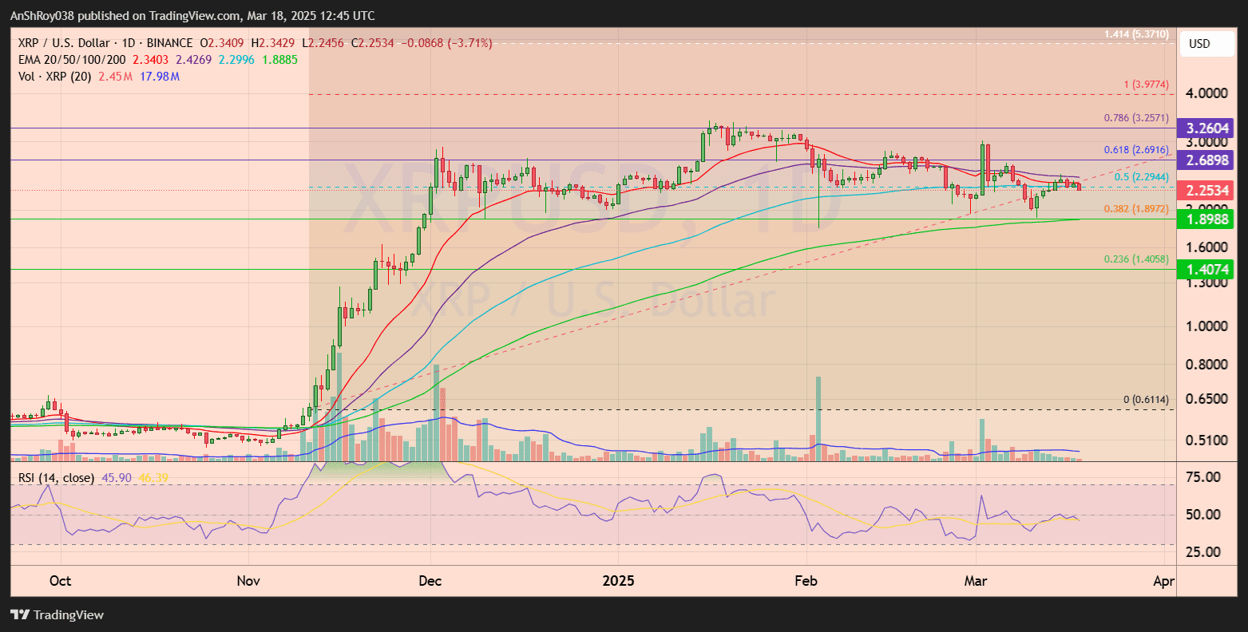Click the red 2.2534 current price label
The image size is (1248, 632).
(1206, 190)
